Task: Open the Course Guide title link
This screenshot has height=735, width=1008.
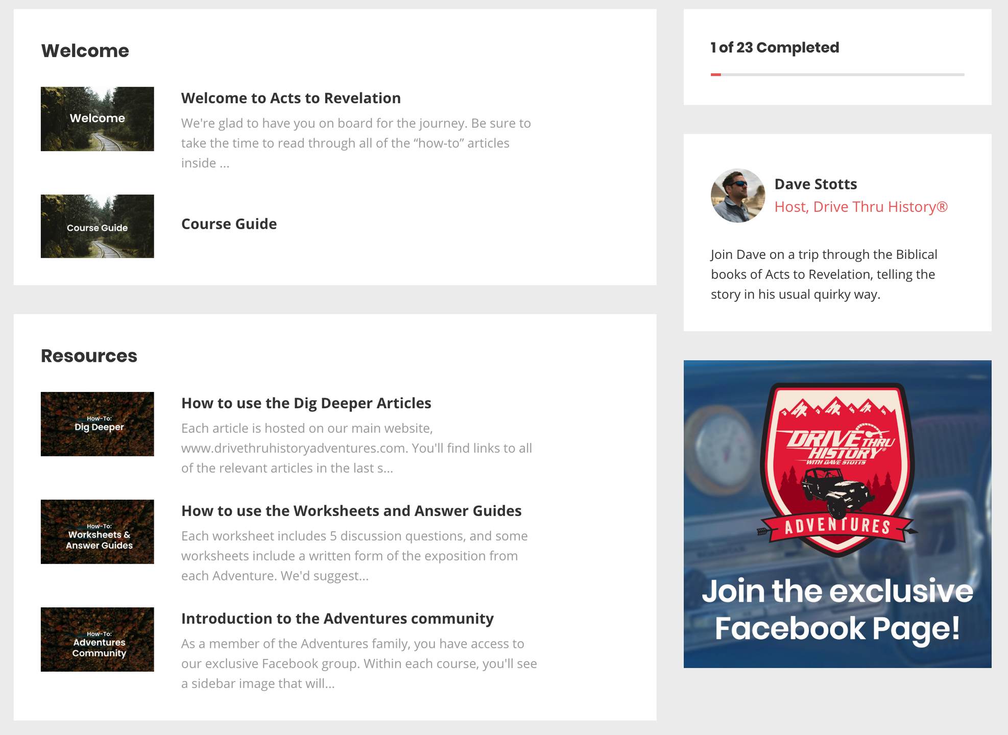Action: click(x=229, y=224)
